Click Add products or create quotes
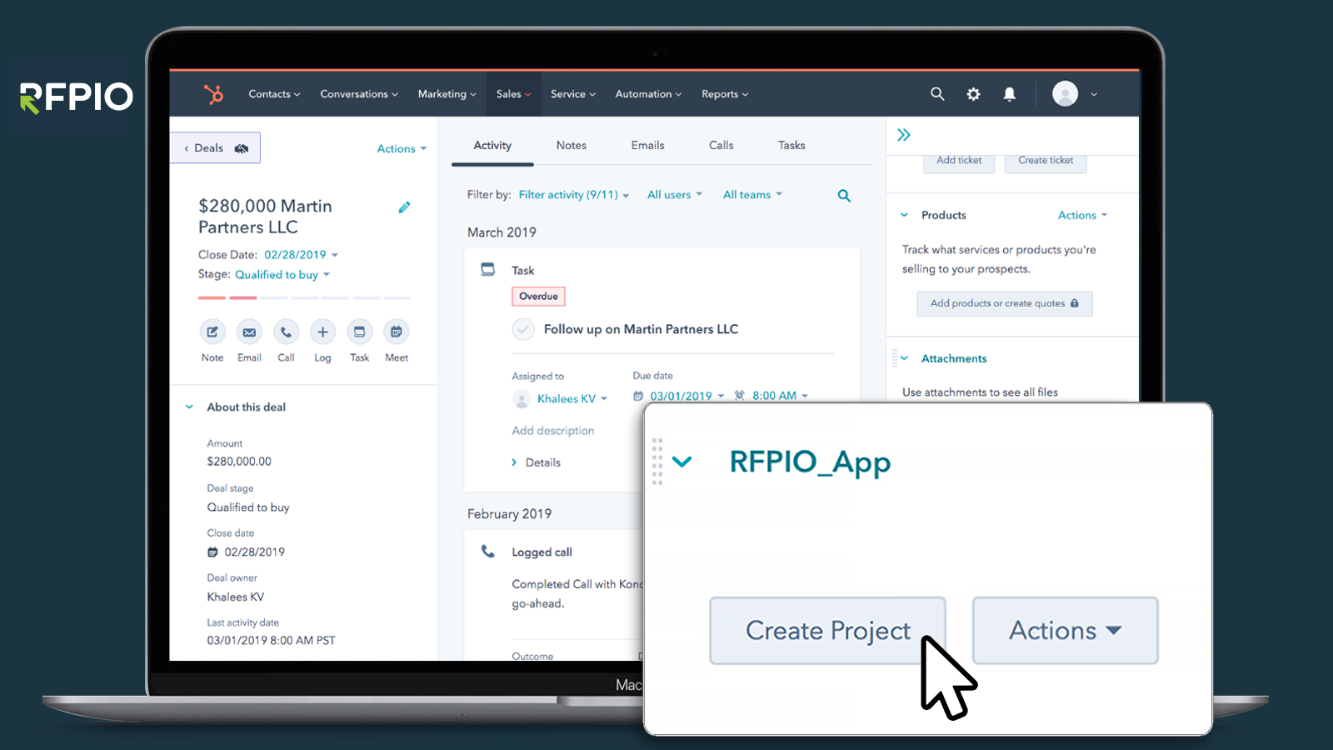 (1005, 303)
